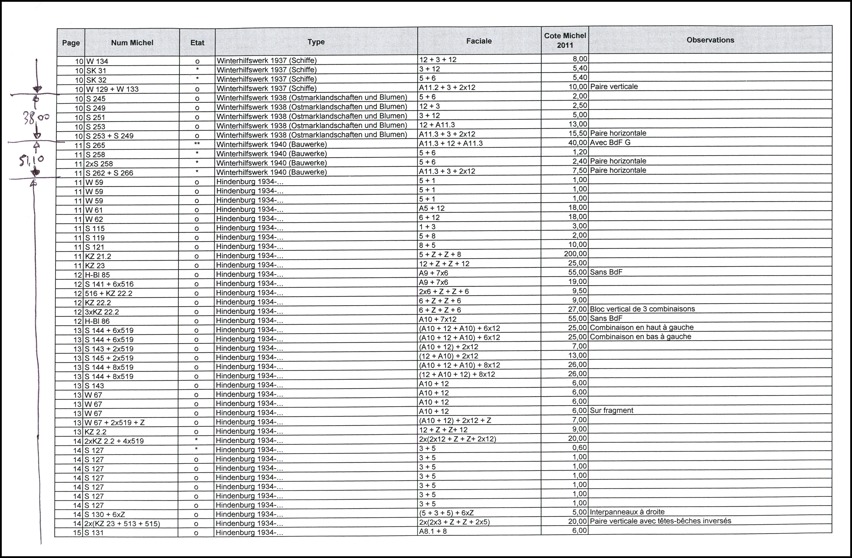Select the W 134 cell
Viewport: 852px width, 558px height.
click(97, 61)
